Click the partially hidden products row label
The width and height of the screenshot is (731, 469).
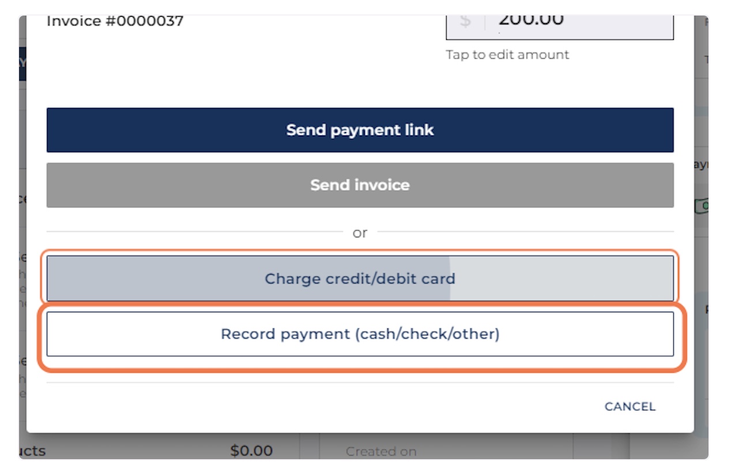32,451
